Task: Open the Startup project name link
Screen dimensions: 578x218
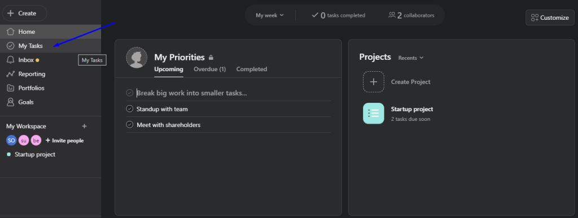Action: point(411,109)
